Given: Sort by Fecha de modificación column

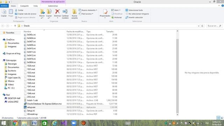Looking at the screenshot, I should (x=75, y=31).
